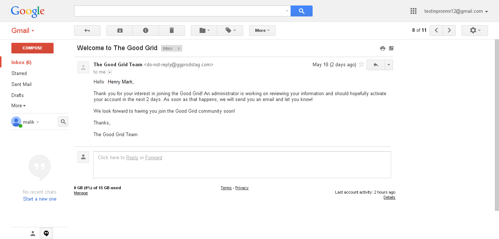Archive this email with the archive icon

pos(120,30)
